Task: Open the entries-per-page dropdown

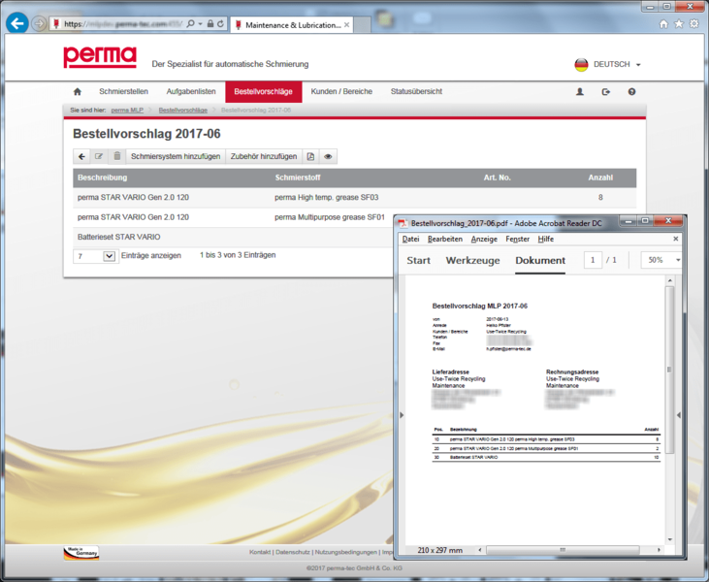Action: point(95,256)
